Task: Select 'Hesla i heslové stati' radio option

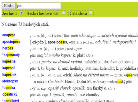Action: 63,13
